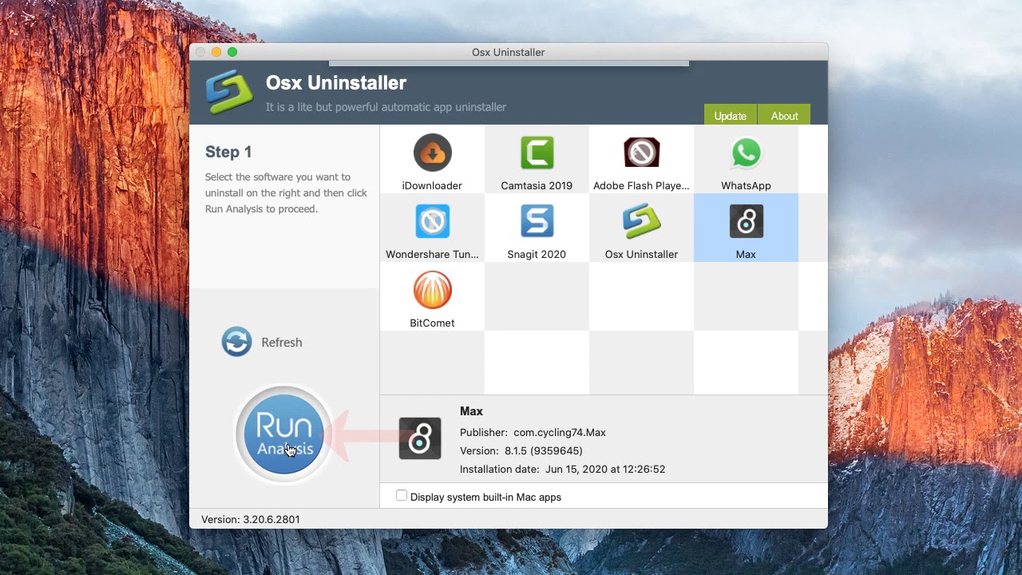Image resolution: width=1022 pixels, height=575 pixels.
Task: Click the Camtasia 2019 label text
Action: pyautogui.click(x=537, y=185)
